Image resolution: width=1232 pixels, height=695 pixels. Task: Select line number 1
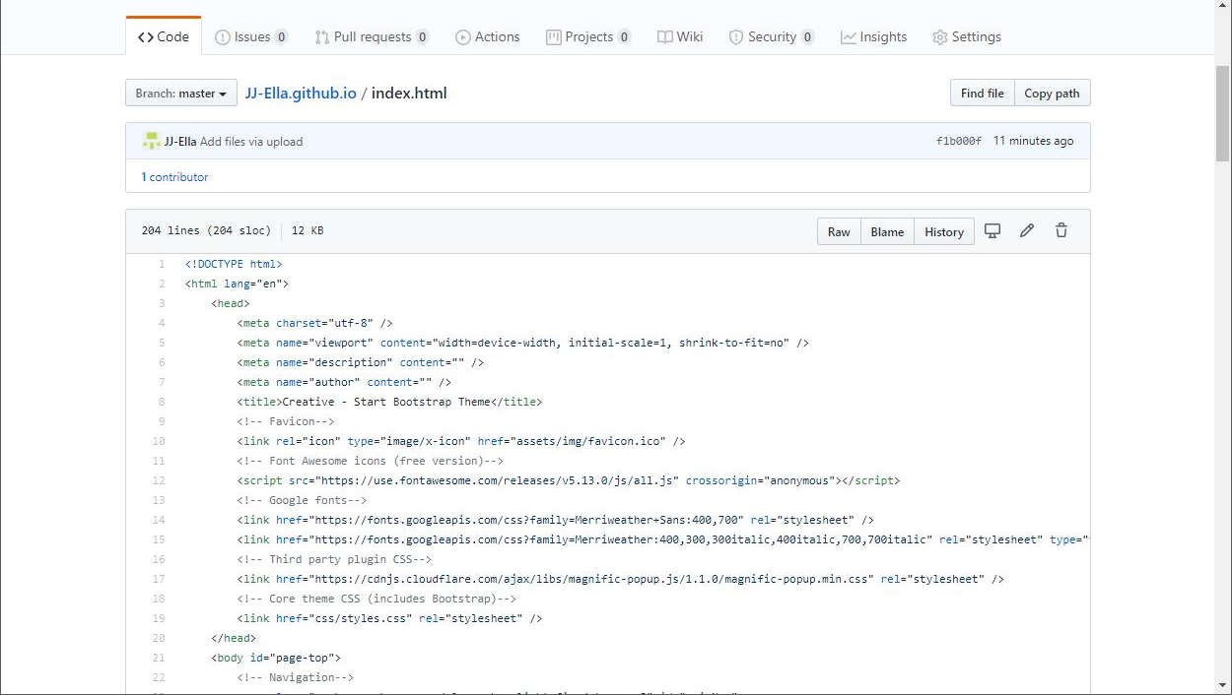[162, 264]
